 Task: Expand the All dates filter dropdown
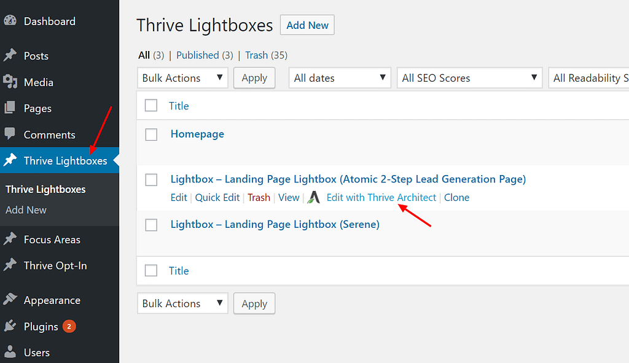(340, 78)
